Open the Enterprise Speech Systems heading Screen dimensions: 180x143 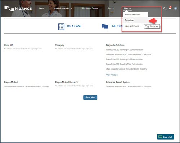pyautogui.click(x=118, y=82)
